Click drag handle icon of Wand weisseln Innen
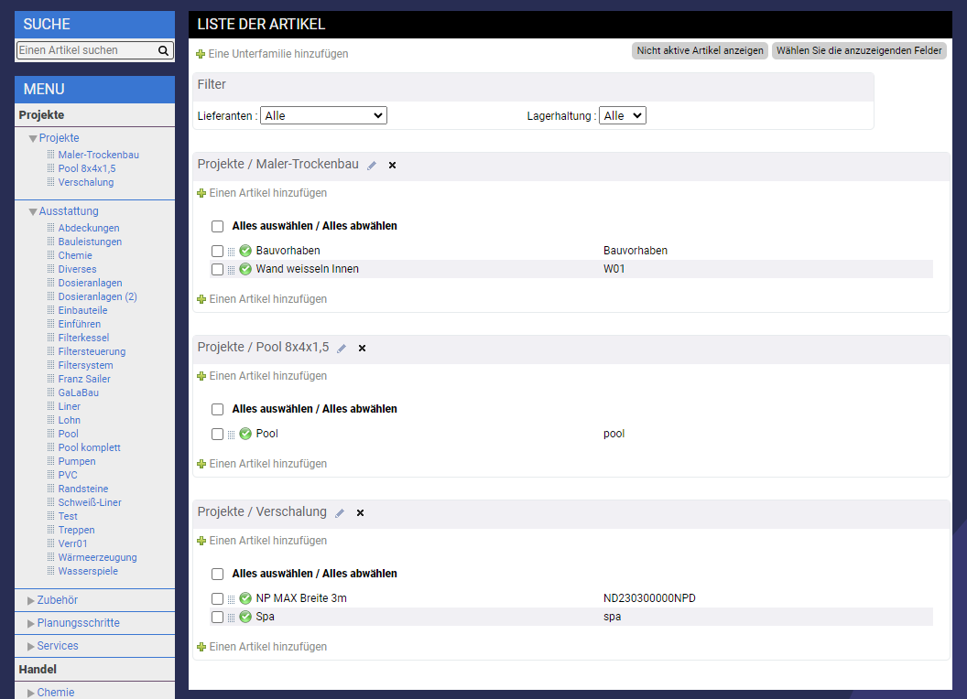Viewport: 967px width, 699px height. (x=232, y=270)
